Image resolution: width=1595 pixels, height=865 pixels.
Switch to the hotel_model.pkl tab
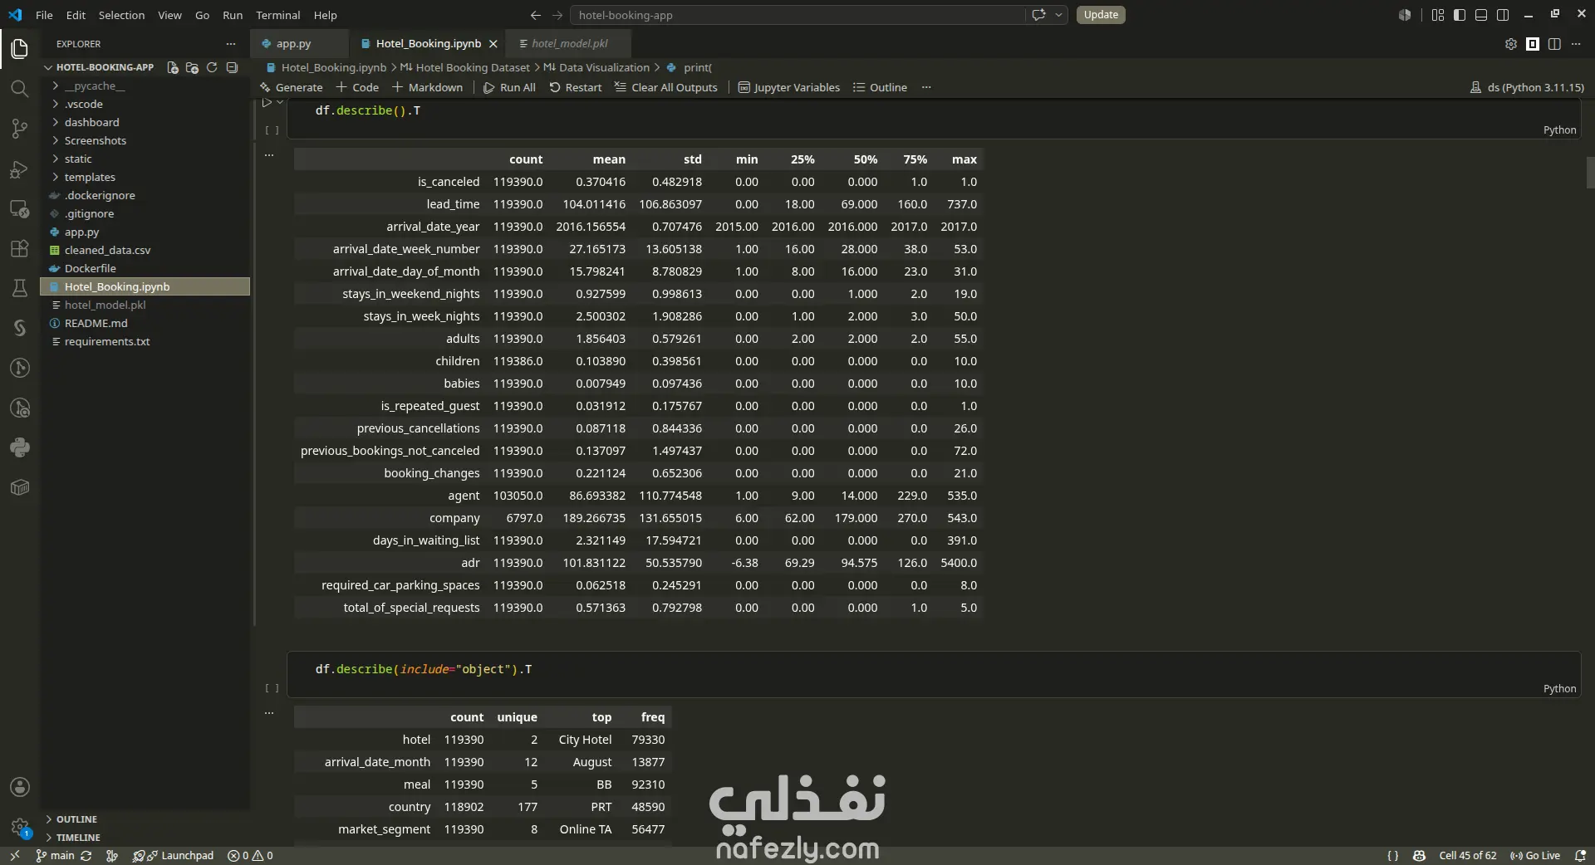point(570,44)
